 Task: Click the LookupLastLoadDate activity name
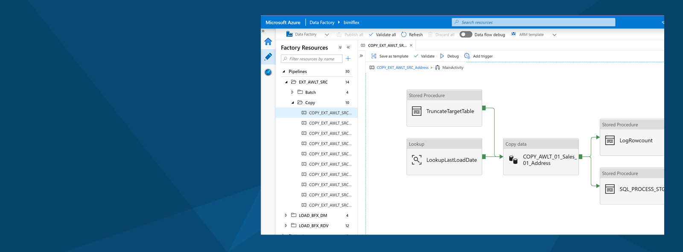pyautogui.click(x=452, y=160)
